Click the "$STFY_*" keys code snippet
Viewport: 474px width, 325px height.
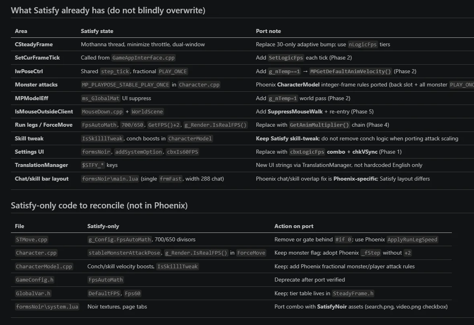pyautogui.click(x=93, y=165)
